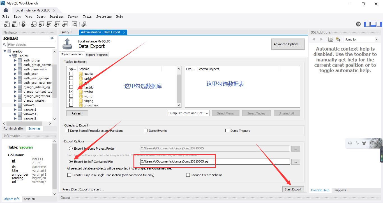This screenshot has height=203, width=383.
Task: Enable Include Create Schema checkbox
Action: [188, 175]
